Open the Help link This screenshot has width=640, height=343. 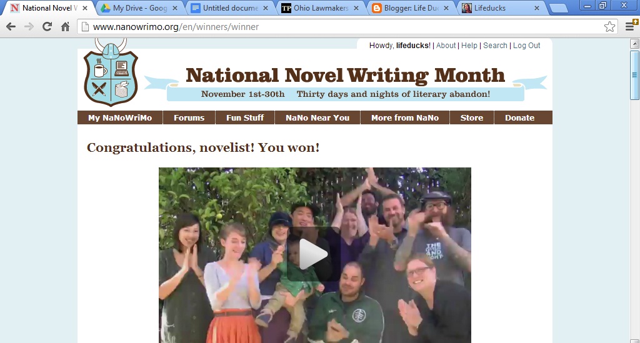point(469,46)
